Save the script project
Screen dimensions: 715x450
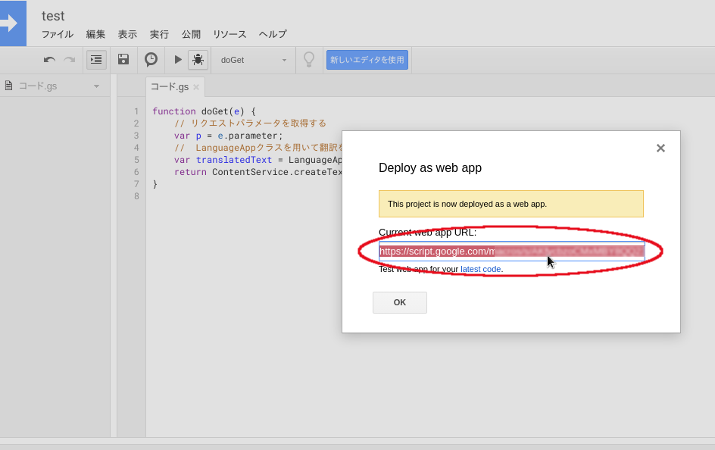[x=123, y=59]
